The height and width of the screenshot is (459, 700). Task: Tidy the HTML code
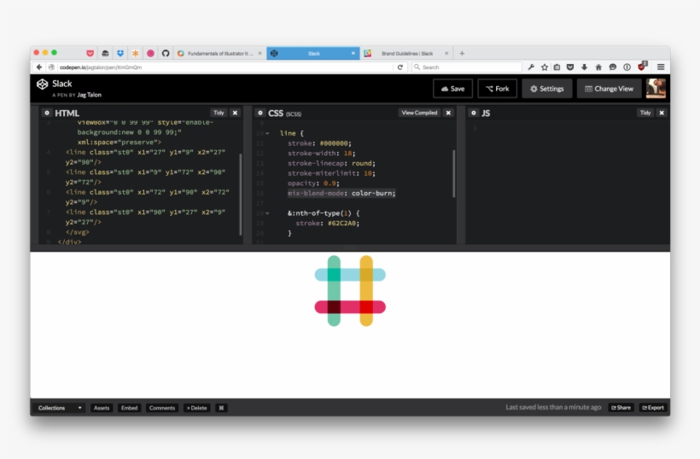pyautogui.click(x=219, y=113)
